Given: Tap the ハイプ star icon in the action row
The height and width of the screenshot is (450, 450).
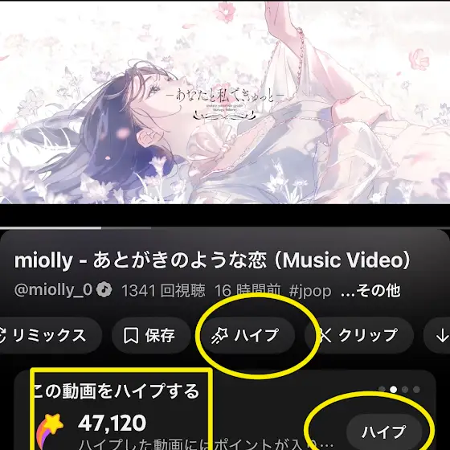Looking at the screenshot, I should [x=220, y=336].
